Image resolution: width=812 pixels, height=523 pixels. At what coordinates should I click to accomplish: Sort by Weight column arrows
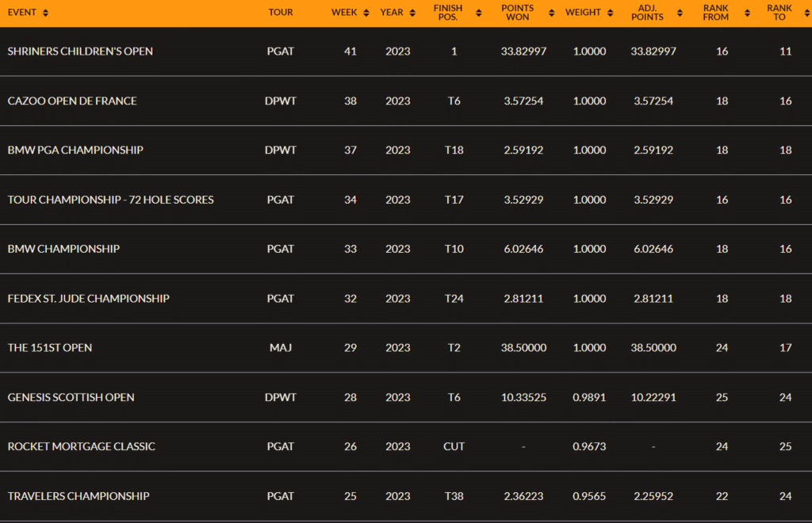click(610, 13)
